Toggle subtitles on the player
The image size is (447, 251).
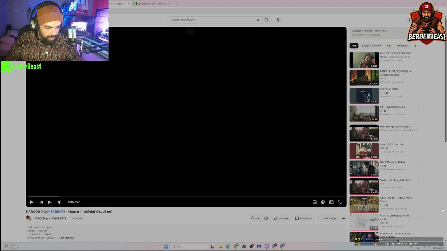point(314,202)
